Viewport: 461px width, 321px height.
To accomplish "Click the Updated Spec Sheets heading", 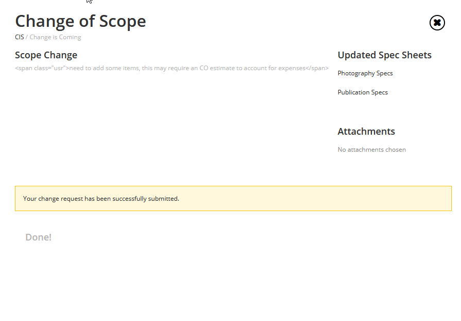I will (x=385, y=55).
